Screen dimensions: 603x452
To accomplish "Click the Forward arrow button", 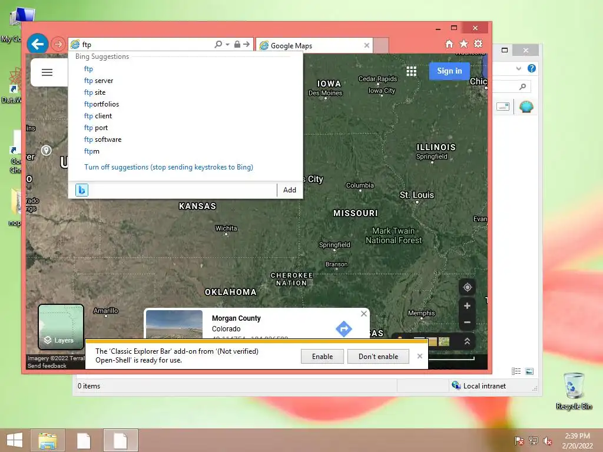I will (x=58, y=44).
